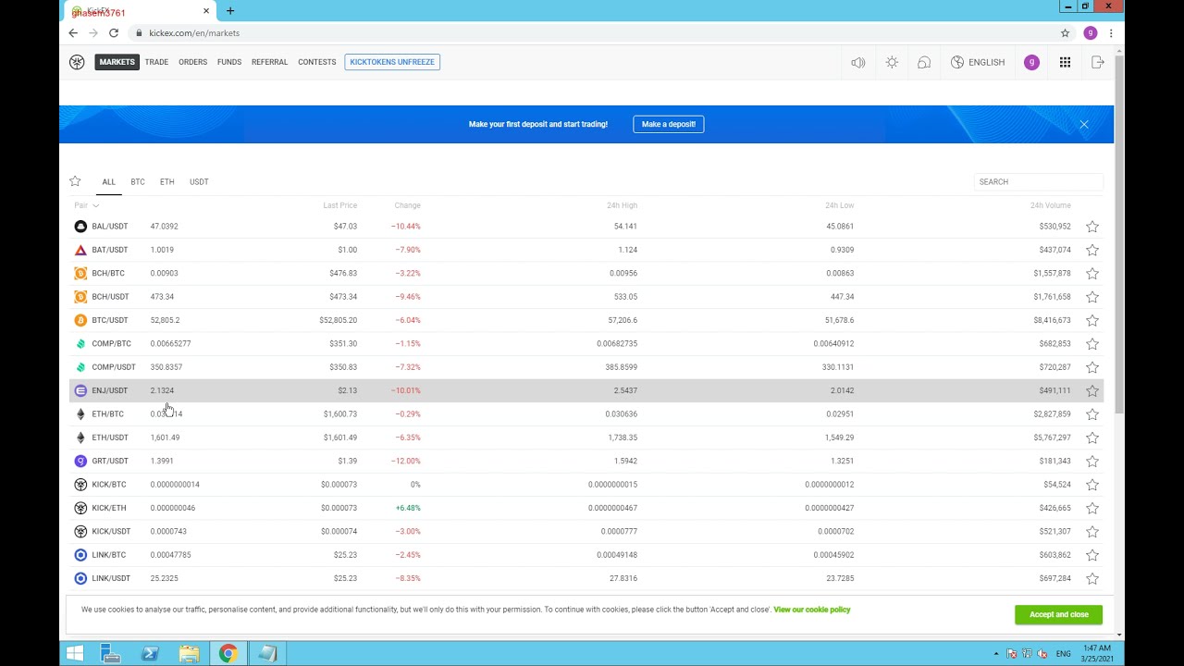Go to the TRADE page

[x=156, y=62]
